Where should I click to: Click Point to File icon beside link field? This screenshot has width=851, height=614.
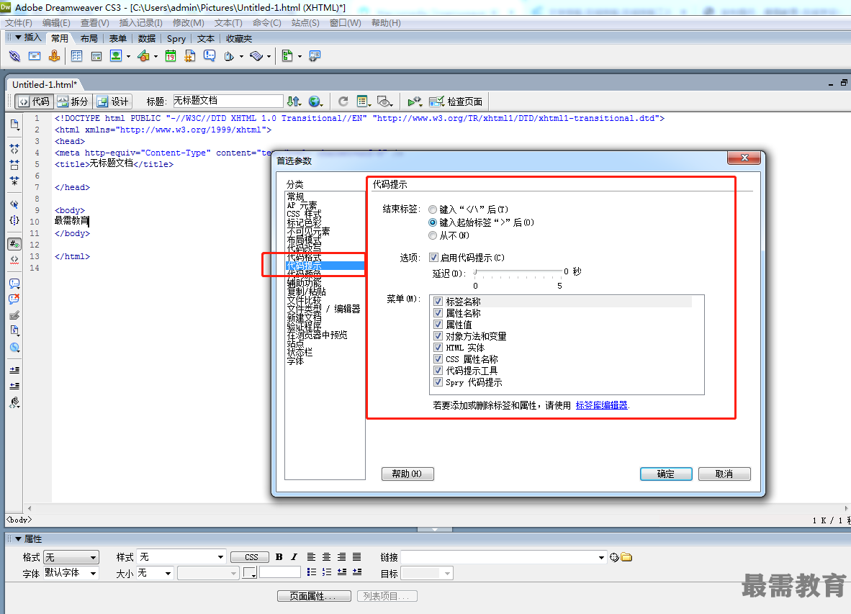[x=614, y=557]
